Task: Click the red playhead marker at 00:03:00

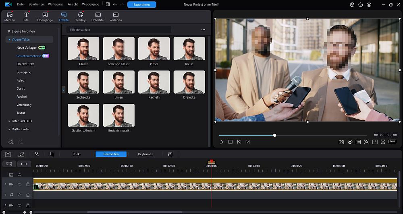Action: point(212,162)
